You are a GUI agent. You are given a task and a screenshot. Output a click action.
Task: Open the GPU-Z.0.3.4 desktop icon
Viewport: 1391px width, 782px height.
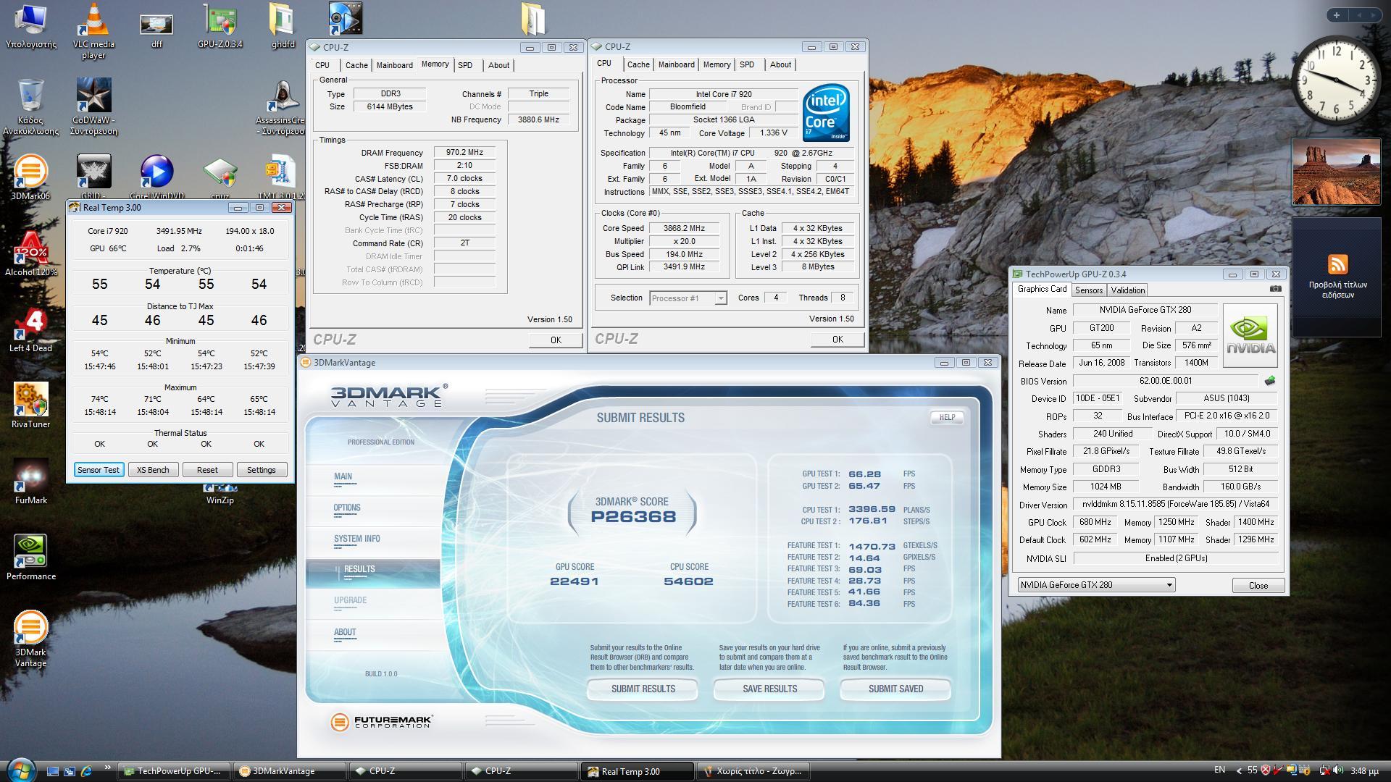point(220,26)
